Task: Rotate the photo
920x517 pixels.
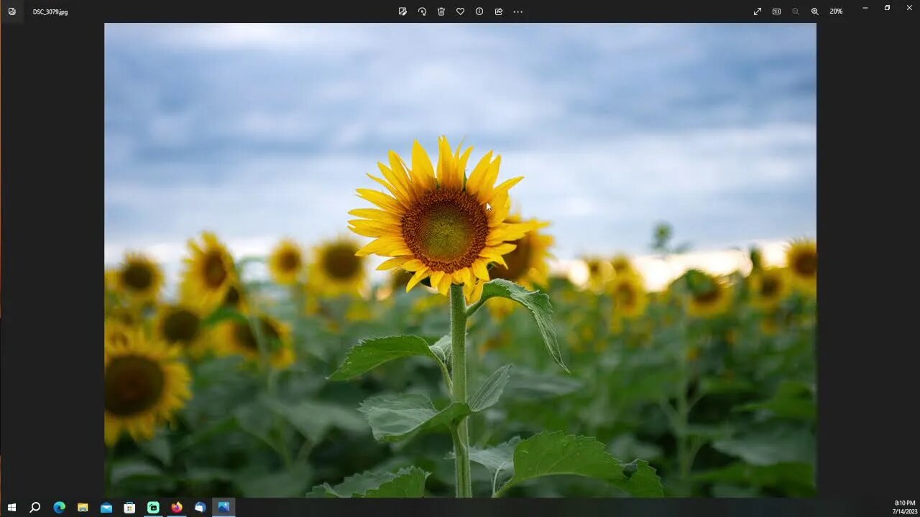Action: [x=422, y=11]
